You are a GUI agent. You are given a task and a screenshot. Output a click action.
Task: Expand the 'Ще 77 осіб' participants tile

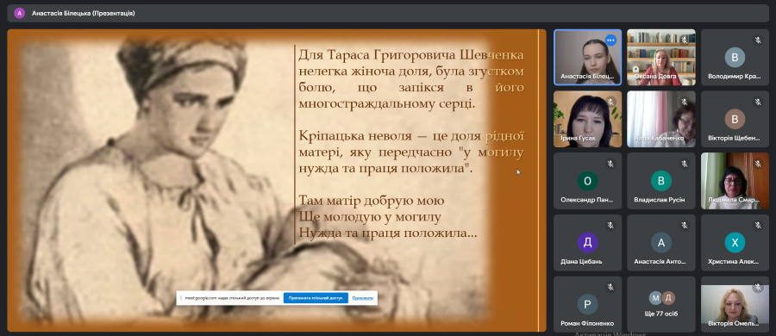pos(661,304)
